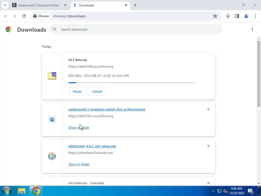261x196 pixels.
Task: Click the Chrome taskbar button
Action: 36,191
